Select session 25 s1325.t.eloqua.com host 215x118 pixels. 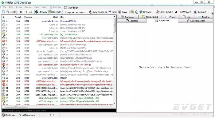click(48, 101)
